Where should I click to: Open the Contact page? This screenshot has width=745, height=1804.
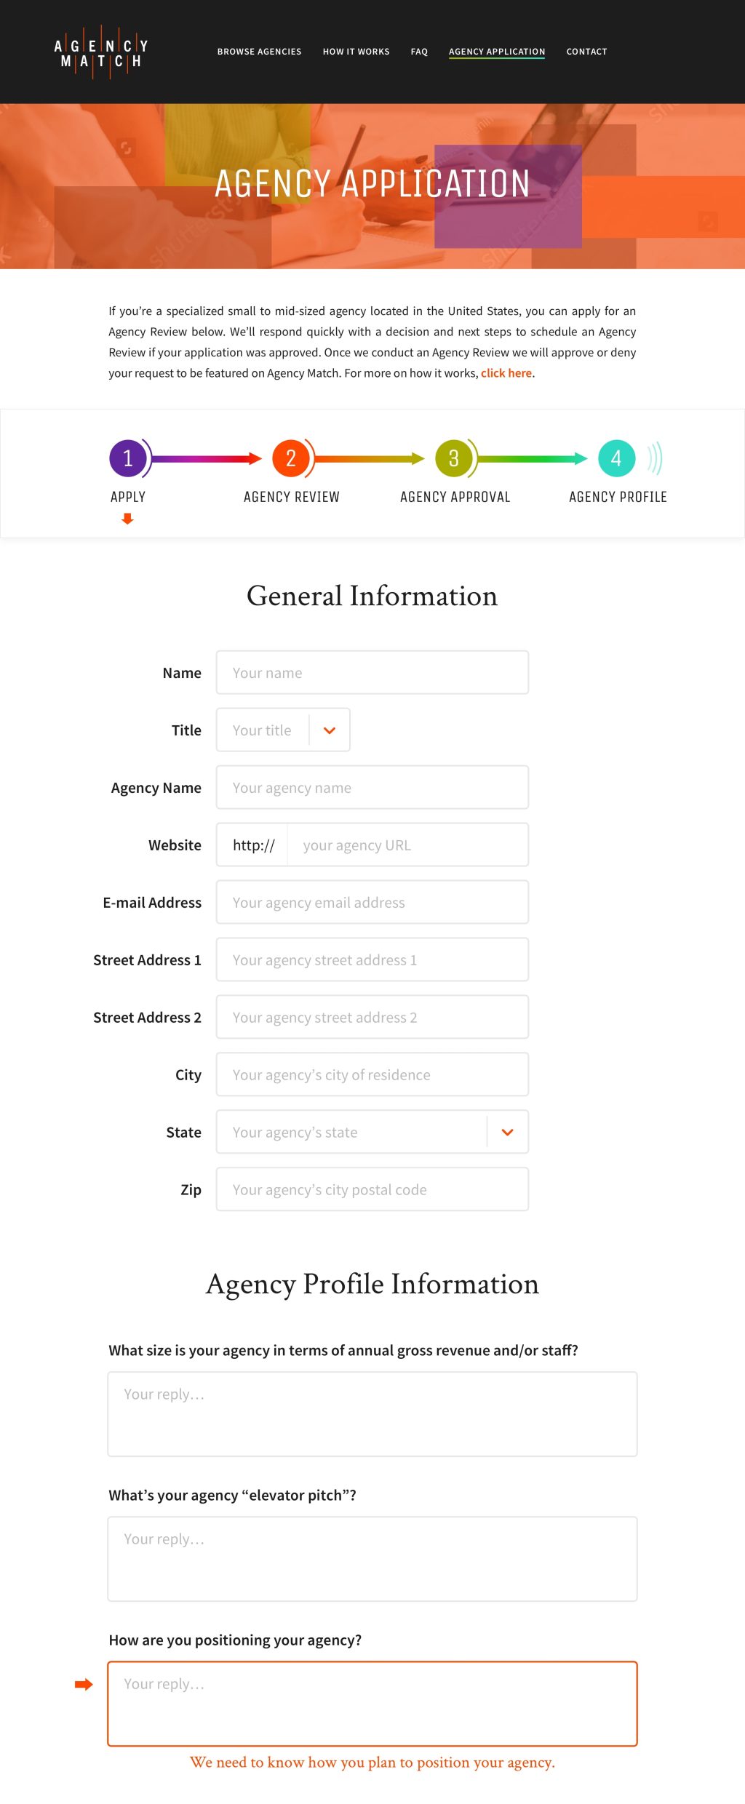click(x=586, y=52)
